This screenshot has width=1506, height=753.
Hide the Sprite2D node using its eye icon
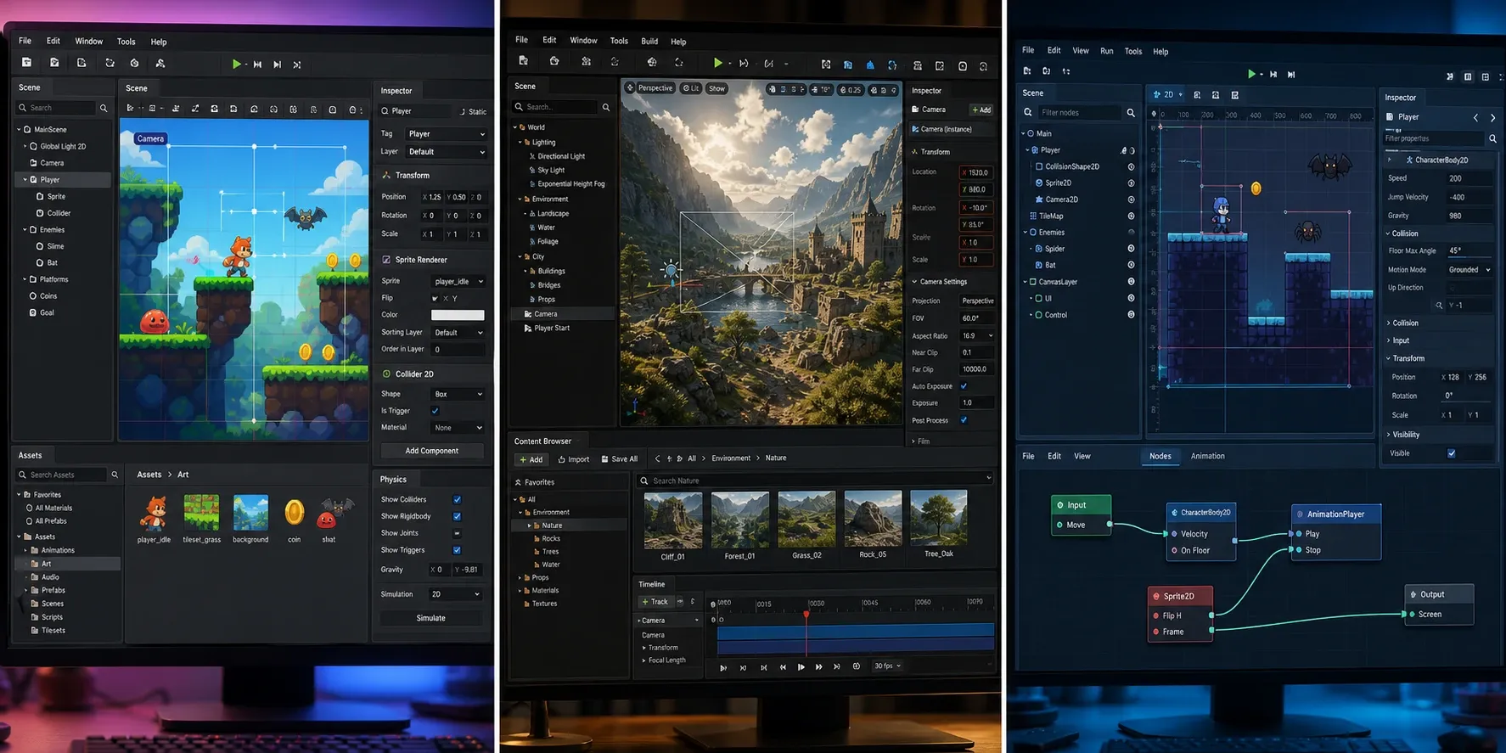pos(1131,183)
